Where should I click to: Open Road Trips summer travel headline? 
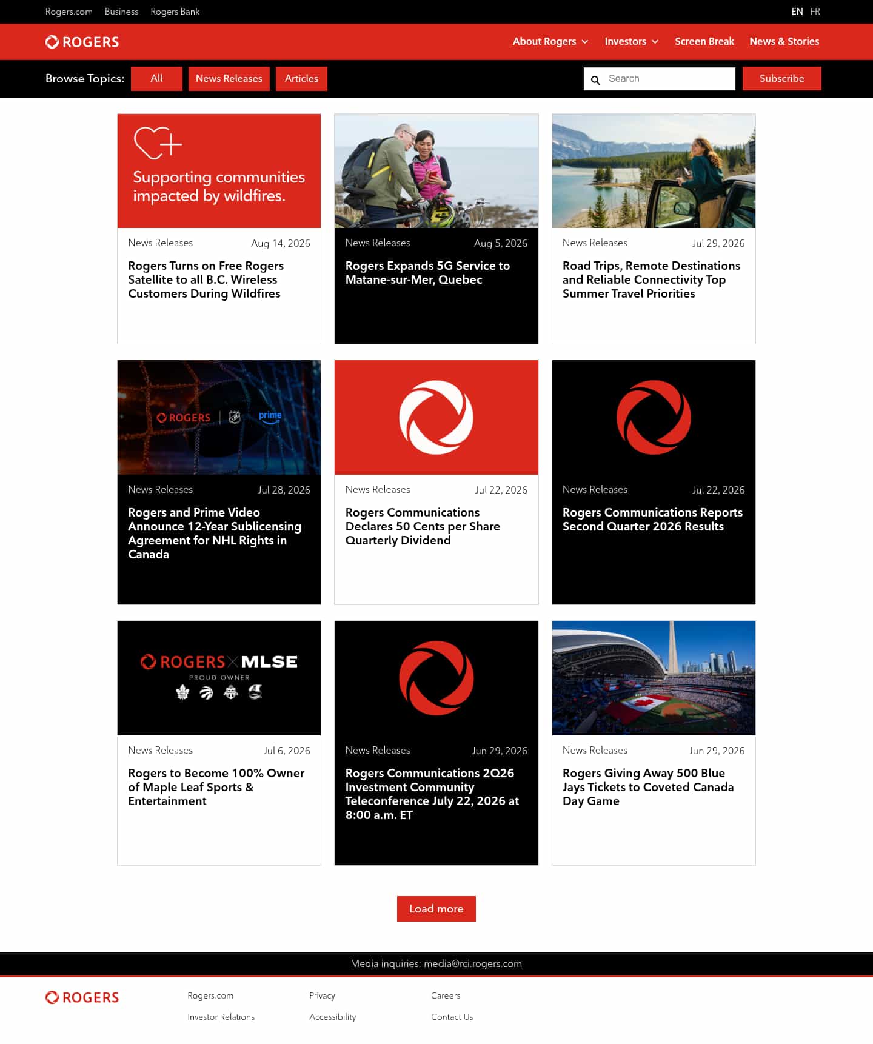point(651,279)
